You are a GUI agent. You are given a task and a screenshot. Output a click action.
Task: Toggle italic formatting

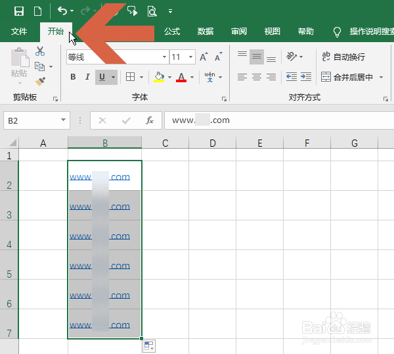click(87, 77)
